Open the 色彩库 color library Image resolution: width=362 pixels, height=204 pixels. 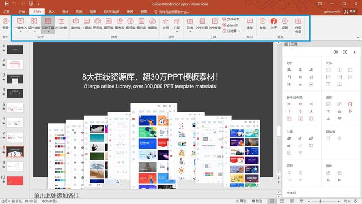[x=98, y=24]
